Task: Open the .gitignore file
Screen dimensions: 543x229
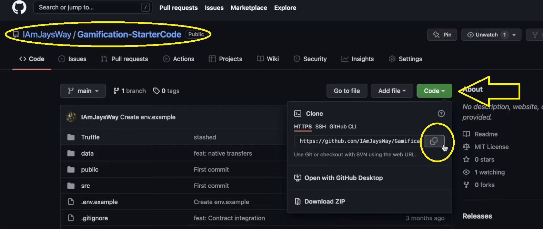Action: pos(94,218)
